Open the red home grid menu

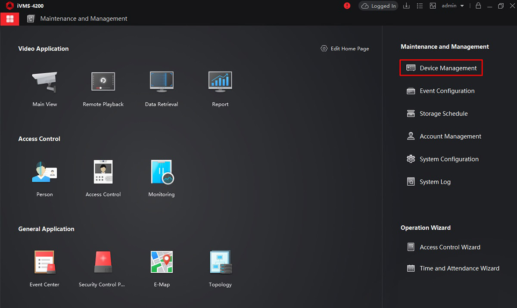point(9,19)
